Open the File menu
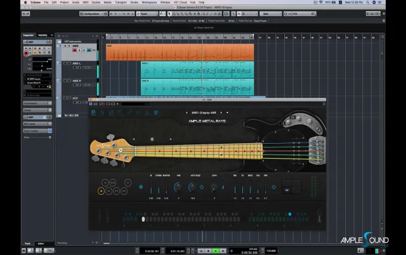This screenshot has width=406, height=255. 46,2
